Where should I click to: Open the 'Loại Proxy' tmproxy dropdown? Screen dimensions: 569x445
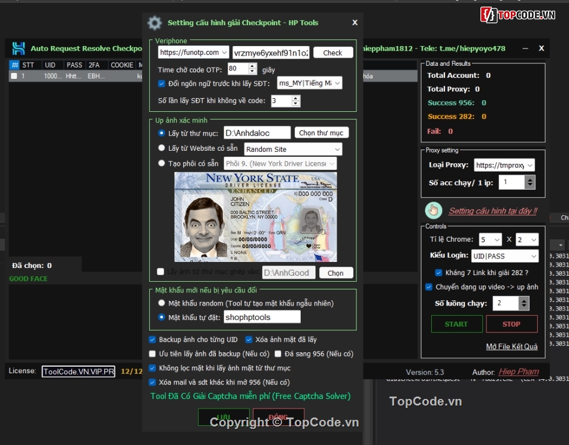[x=504, y=165]
